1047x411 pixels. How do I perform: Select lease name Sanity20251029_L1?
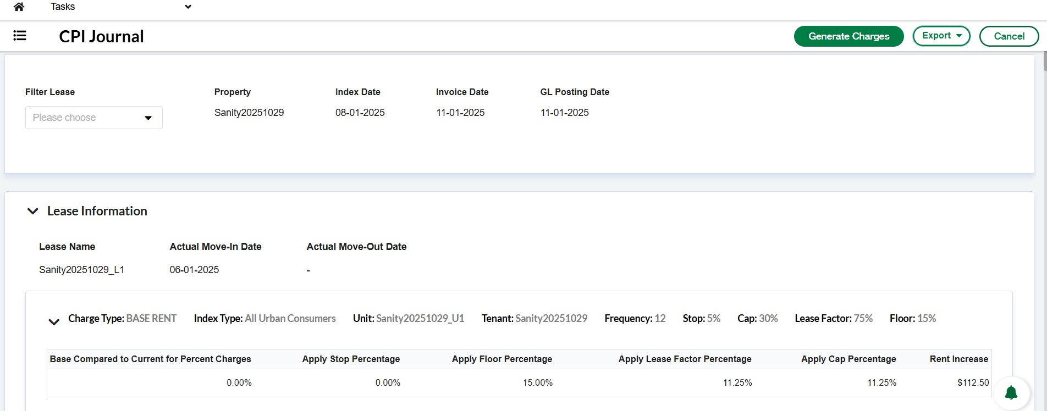click(x=81, y=270)
